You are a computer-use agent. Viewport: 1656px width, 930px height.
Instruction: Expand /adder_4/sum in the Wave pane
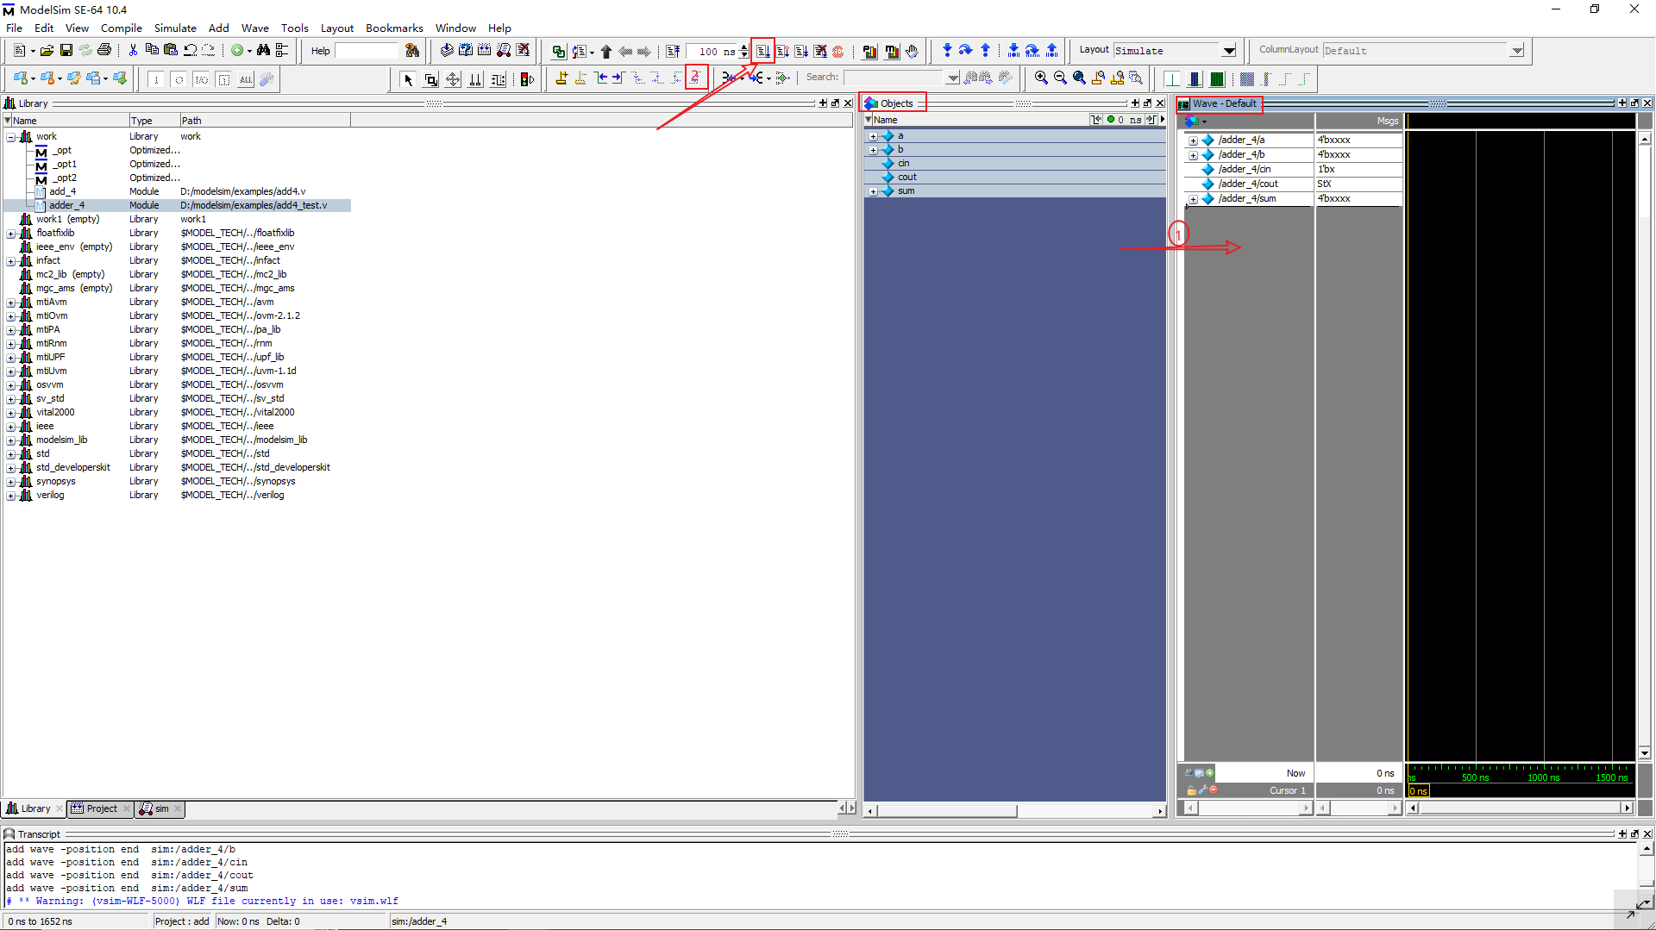click(1193, 199)
